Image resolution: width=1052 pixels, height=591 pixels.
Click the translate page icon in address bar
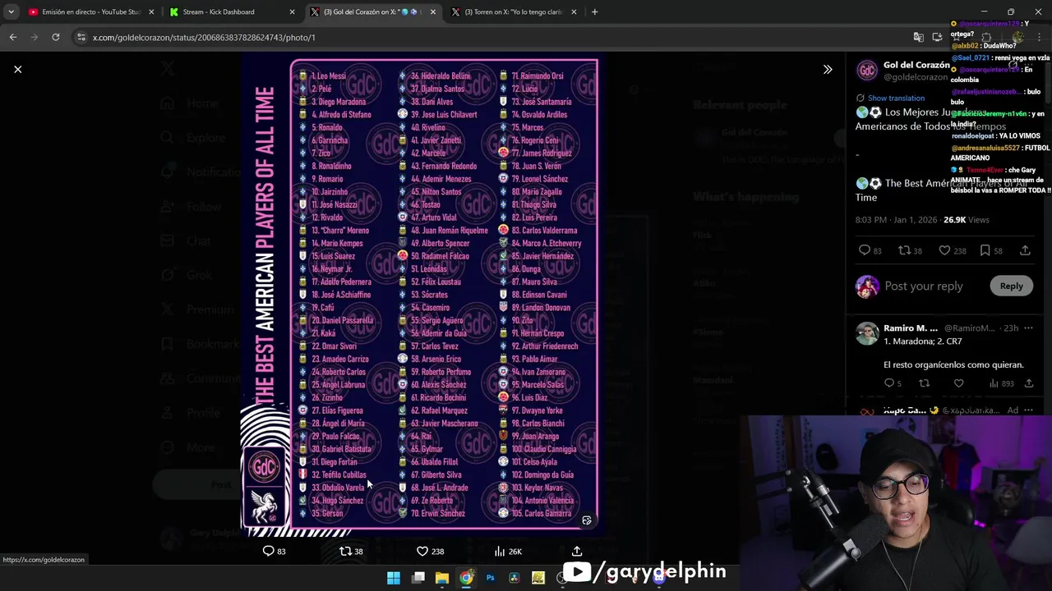(918, 37)
